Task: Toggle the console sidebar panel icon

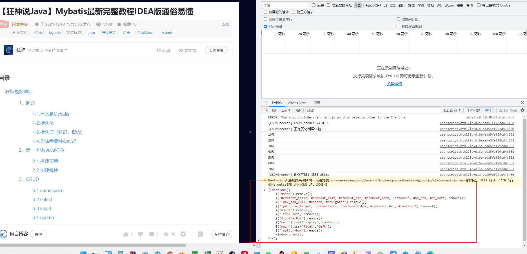Action: pos(266,110)
